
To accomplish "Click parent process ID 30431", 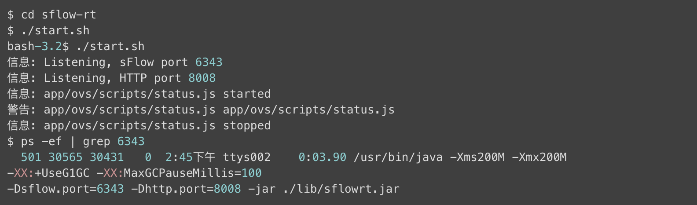I will point(106,157).
